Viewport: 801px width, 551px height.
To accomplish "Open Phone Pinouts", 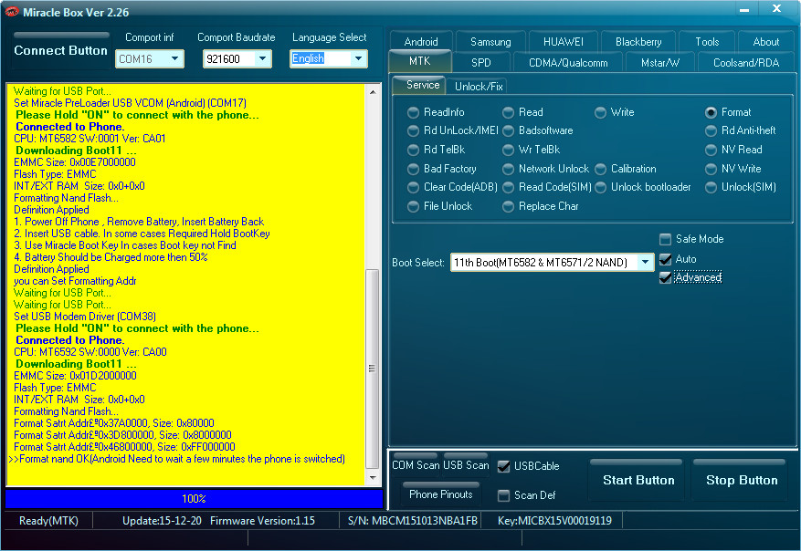I will 441,494.
